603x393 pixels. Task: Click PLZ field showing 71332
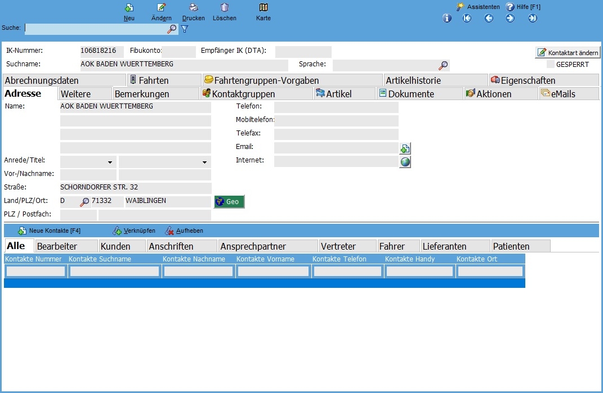click(108, 201)
